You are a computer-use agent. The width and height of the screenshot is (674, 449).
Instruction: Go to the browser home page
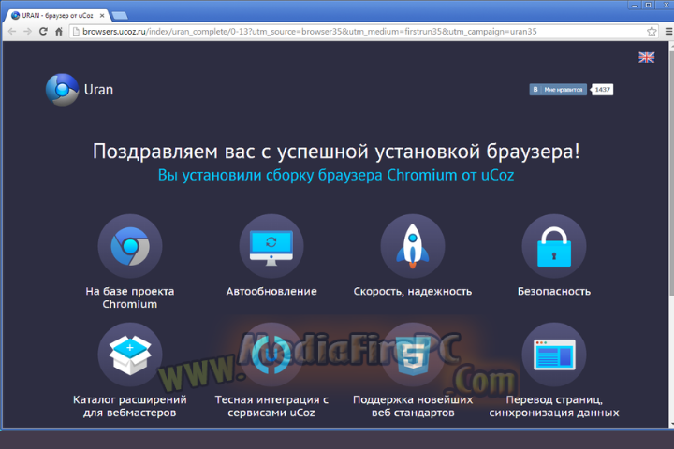point(59,32)
